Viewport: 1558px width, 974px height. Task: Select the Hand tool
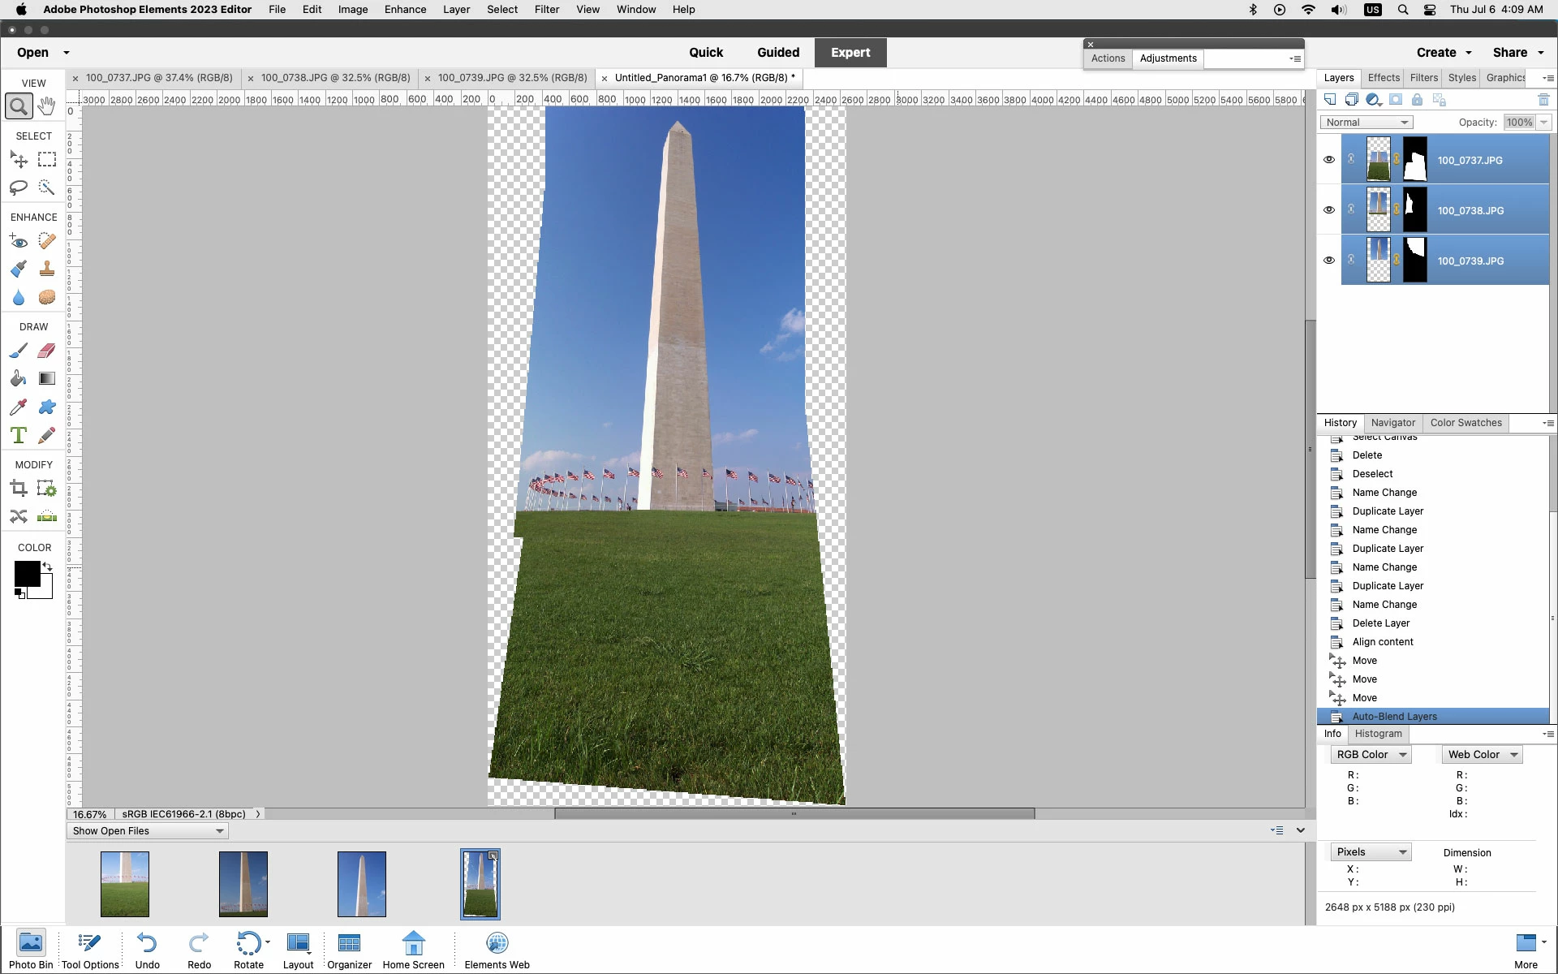47,106
